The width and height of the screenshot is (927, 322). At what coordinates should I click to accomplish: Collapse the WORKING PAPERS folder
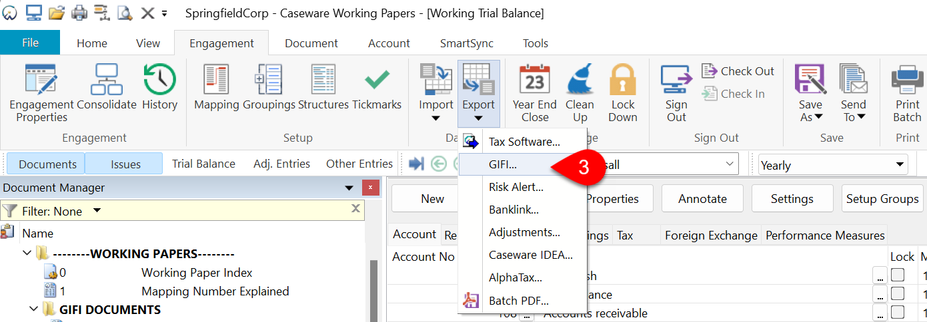[27, 253]
